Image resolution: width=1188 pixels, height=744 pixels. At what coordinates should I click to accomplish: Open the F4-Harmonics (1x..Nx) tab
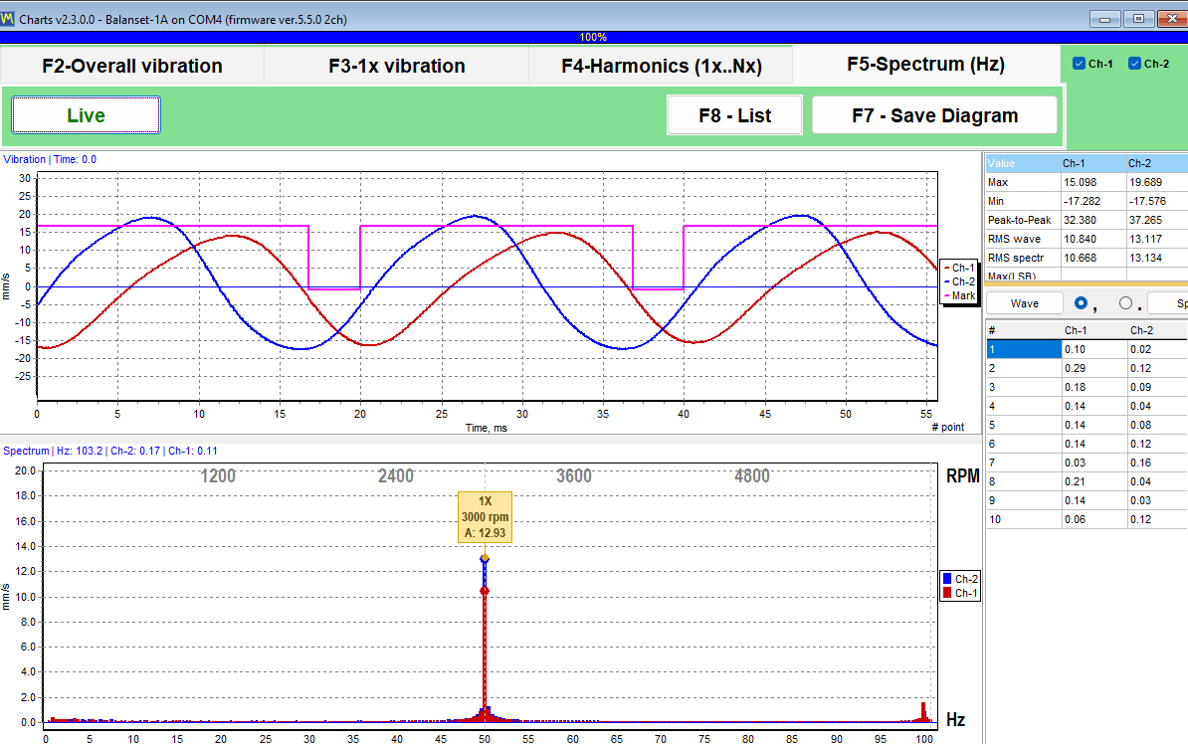pyautogui.click(x=661, y=66)
